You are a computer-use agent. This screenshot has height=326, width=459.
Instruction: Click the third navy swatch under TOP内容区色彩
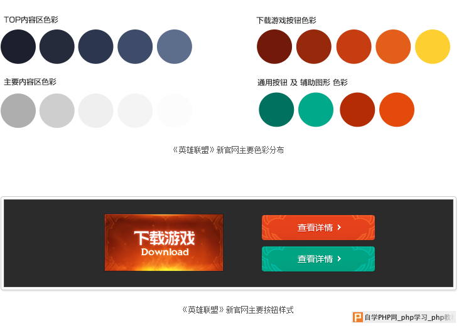95,46
